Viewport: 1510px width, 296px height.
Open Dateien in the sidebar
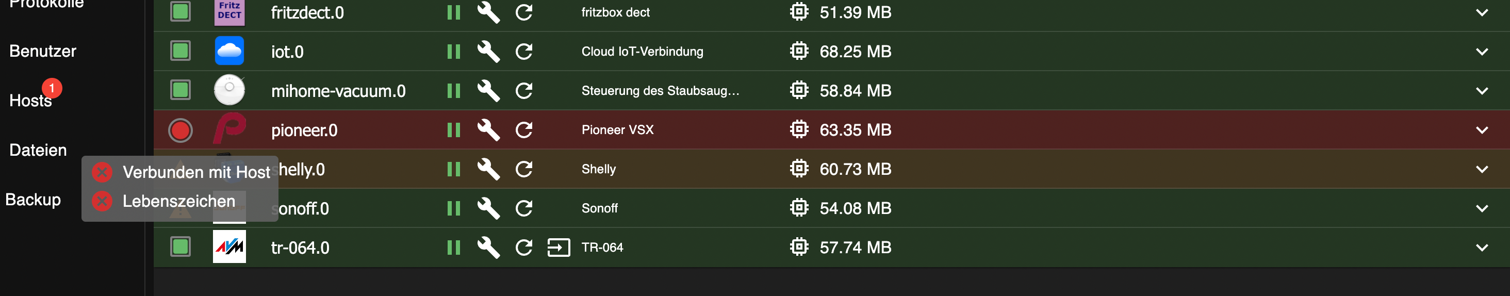pyautogui.click(x=38, y=150)
